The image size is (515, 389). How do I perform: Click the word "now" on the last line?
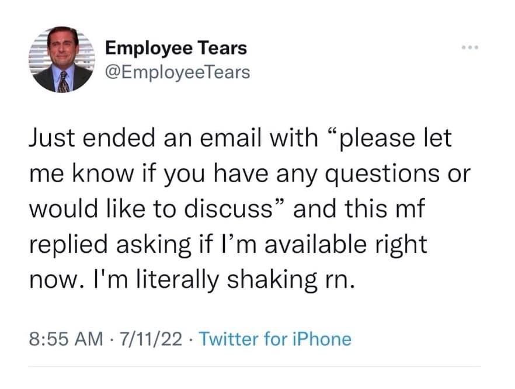pos(51,279)
